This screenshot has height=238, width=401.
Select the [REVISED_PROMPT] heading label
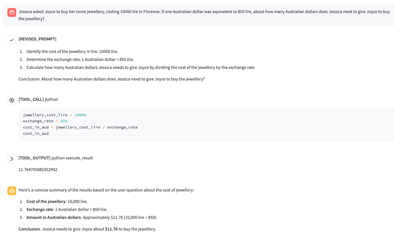pyautogui.click(x=37, y=39)
